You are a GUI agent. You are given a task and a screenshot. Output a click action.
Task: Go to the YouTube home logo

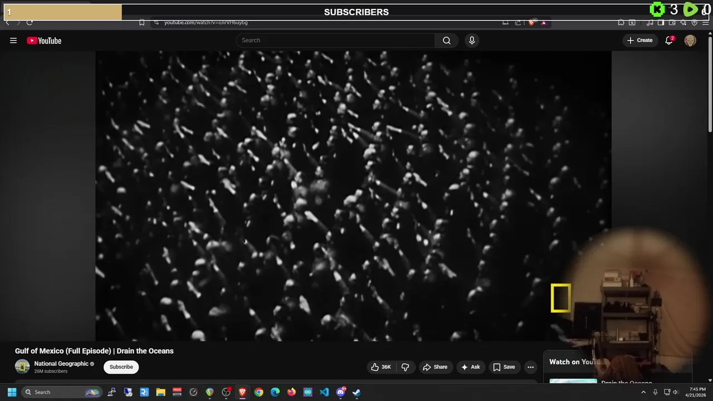click(44, 41)
